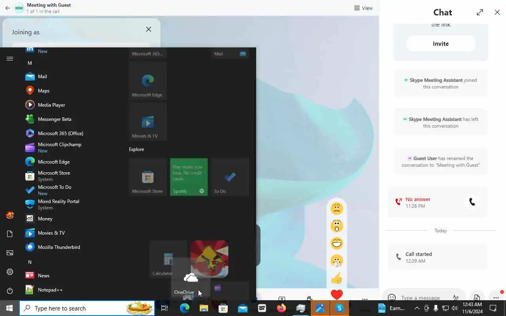Open the Microsoft Store tile under Explore
Screen dimensions: 506x316
[148, 177]
